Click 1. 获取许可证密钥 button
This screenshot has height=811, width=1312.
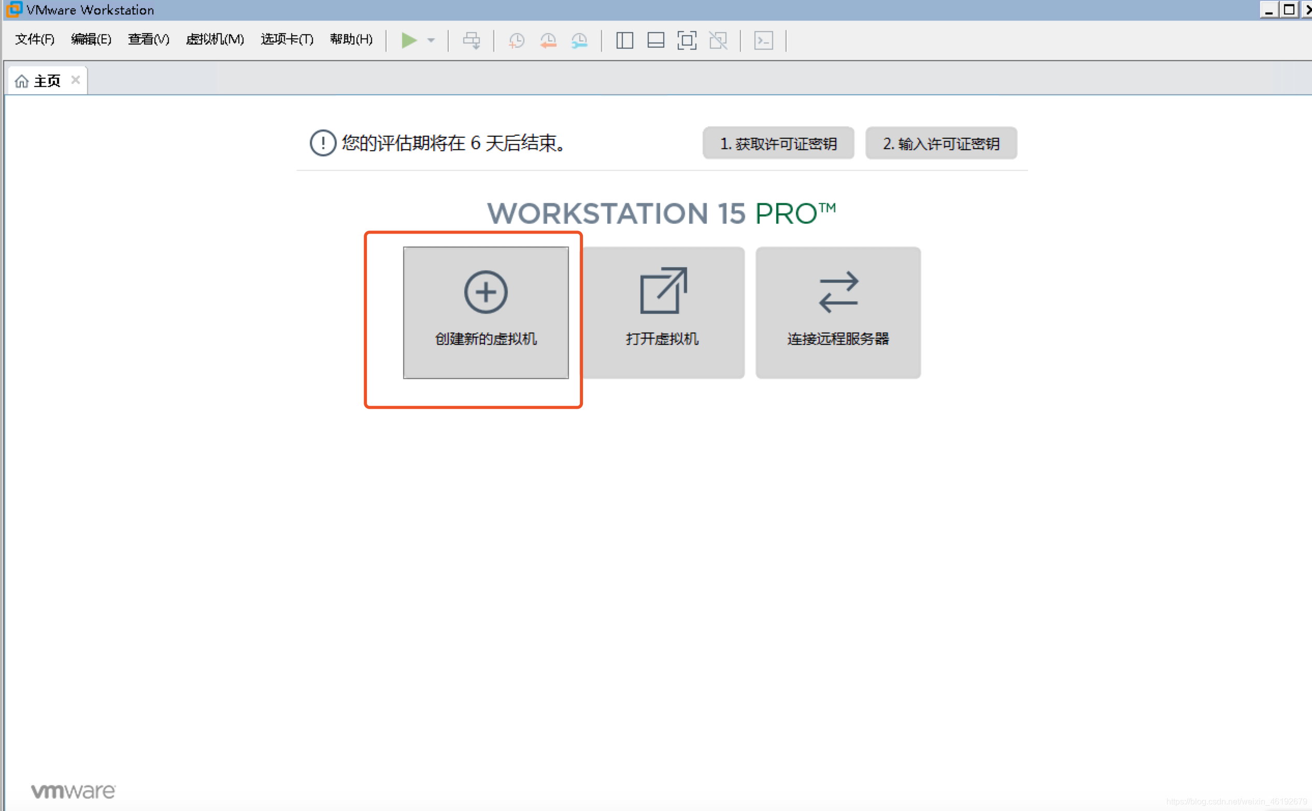[x=778, y=143]
